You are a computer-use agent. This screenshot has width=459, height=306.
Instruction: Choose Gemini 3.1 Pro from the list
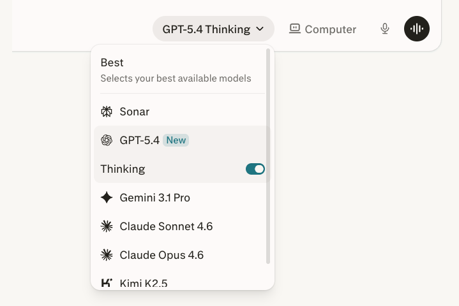(x=154, y=198)
